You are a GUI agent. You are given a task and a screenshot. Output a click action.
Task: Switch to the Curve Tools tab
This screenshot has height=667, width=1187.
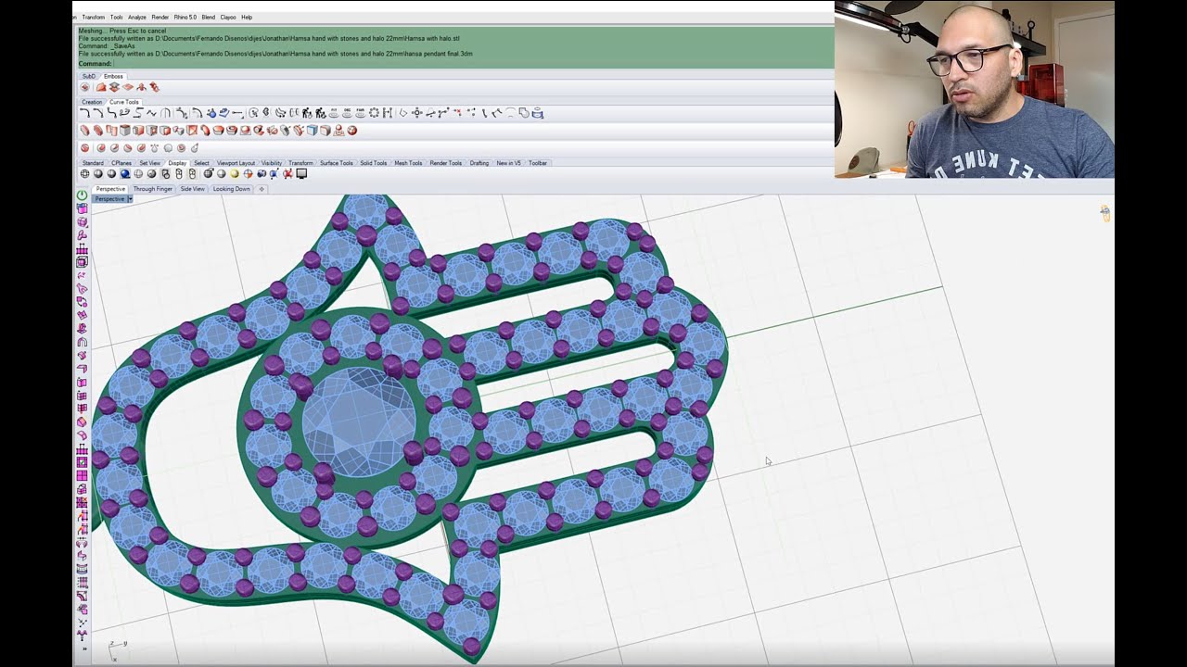click(x=124, y=102)
